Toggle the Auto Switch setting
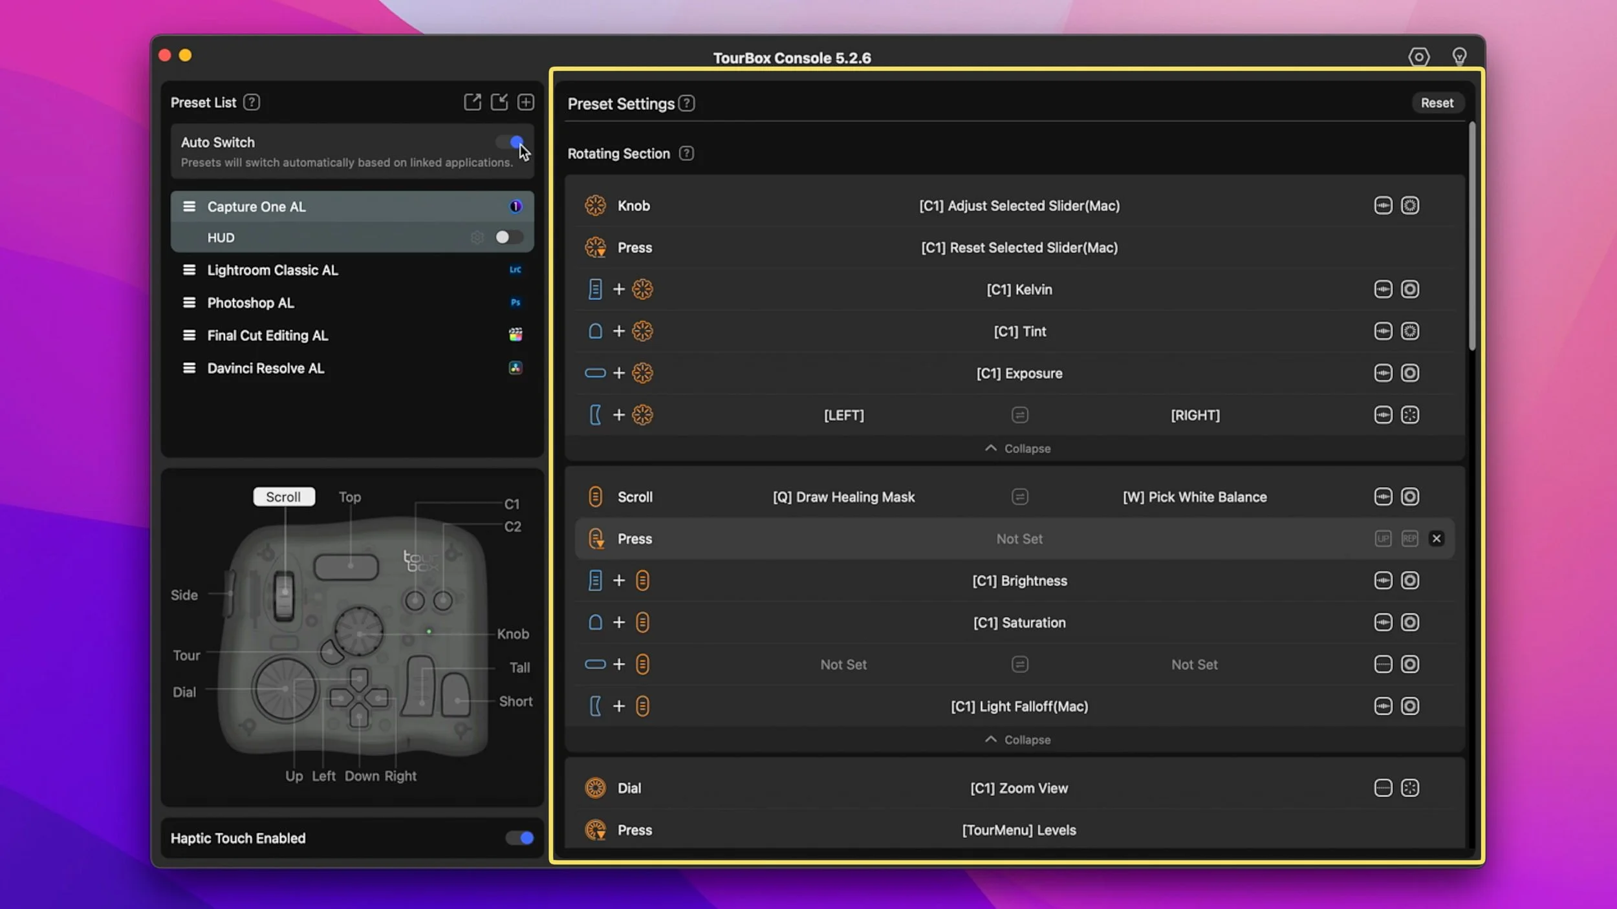The height and width of the screenshot is (909, 1617). click(x=510, y=142)
